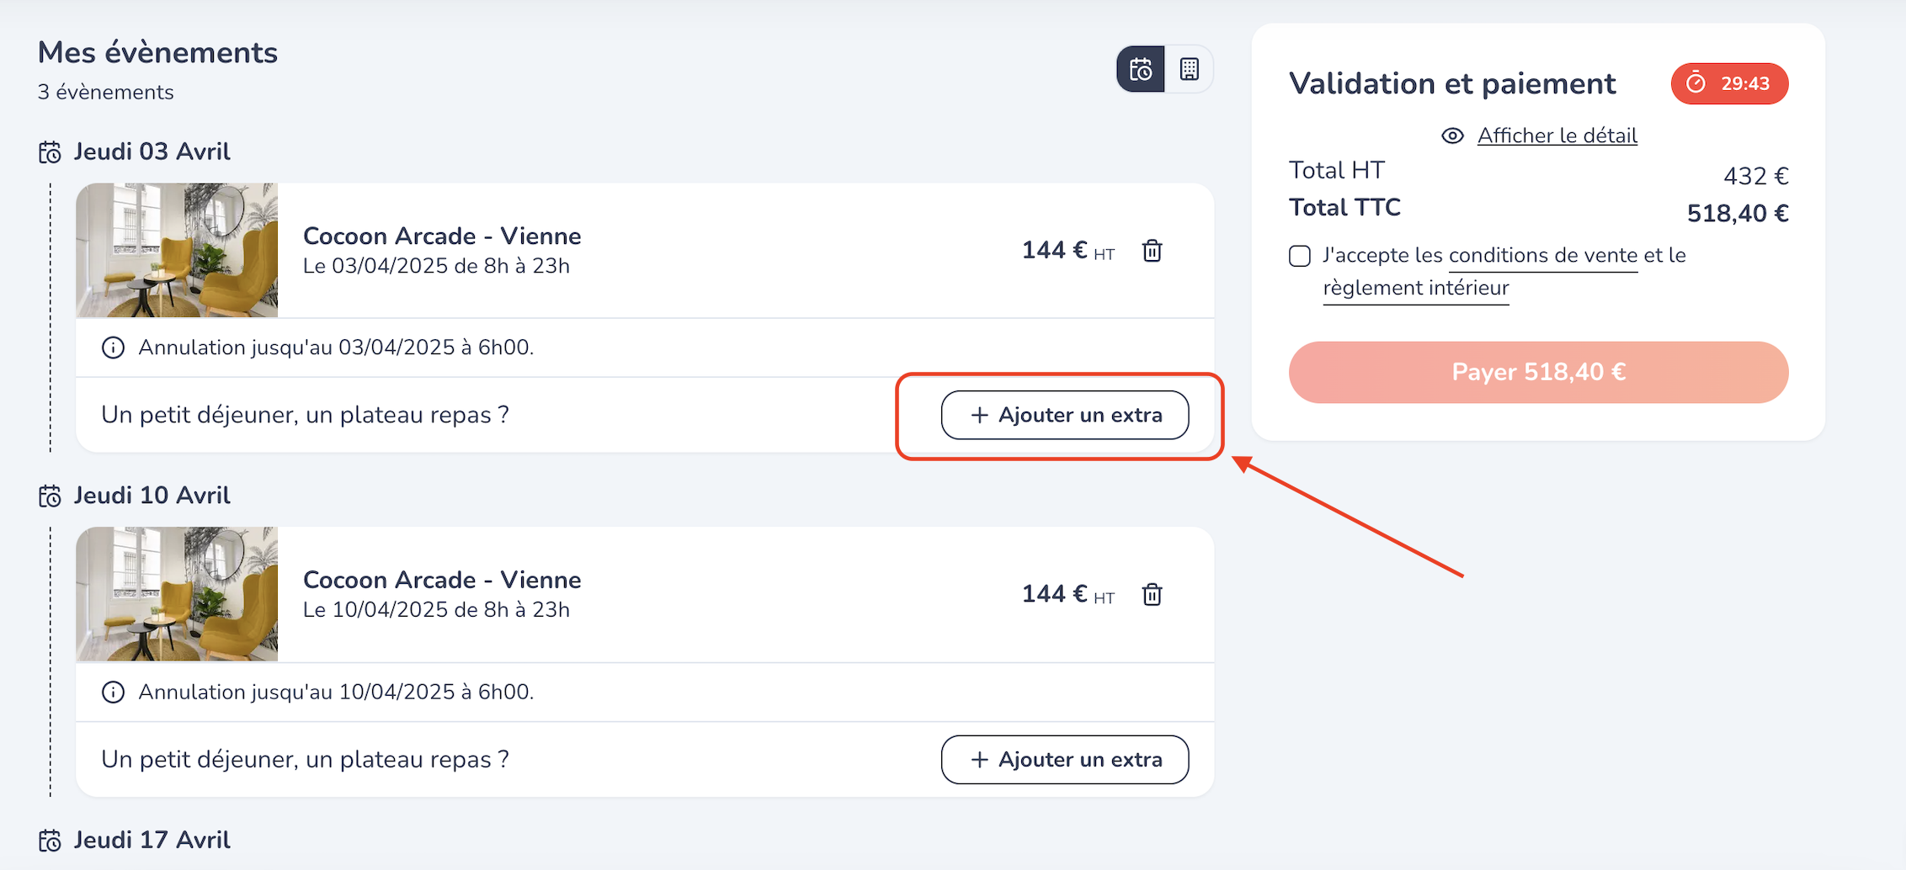Click the 03 Avril room thumbnail photo
Screen dimensions: 1906x870
click(x=177, y=250)
